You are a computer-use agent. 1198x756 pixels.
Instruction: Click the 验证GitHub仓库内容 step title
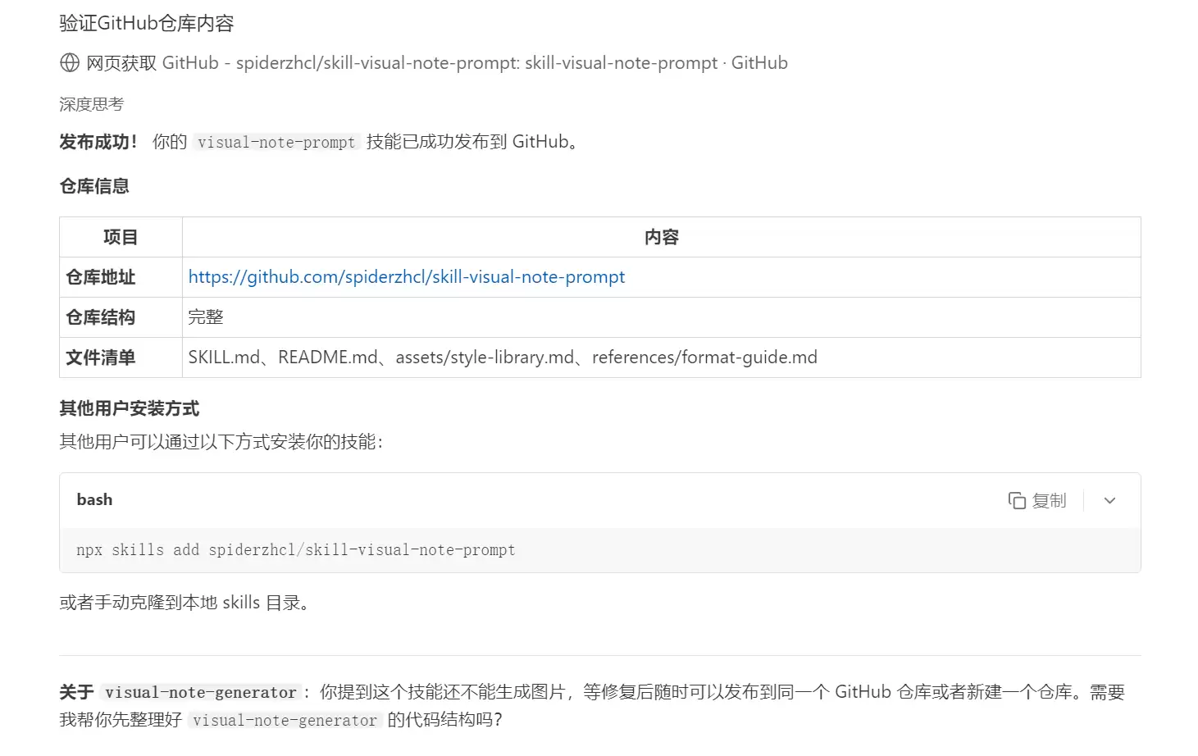click(x=147, y=23)
